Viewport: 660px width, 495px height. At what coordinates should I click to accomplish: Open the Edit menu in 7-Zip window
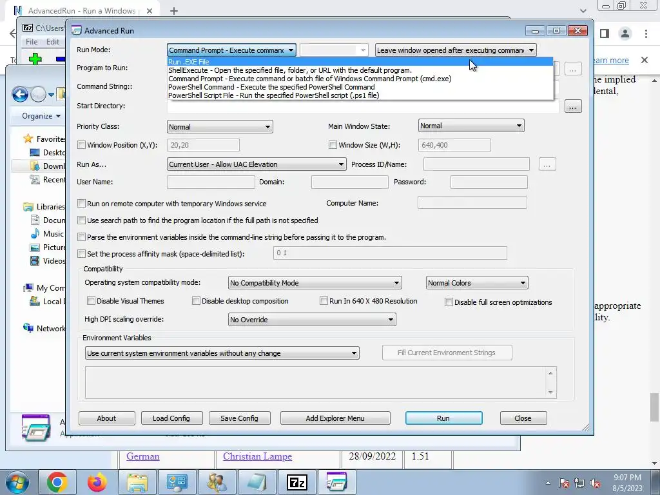[53, 42]
